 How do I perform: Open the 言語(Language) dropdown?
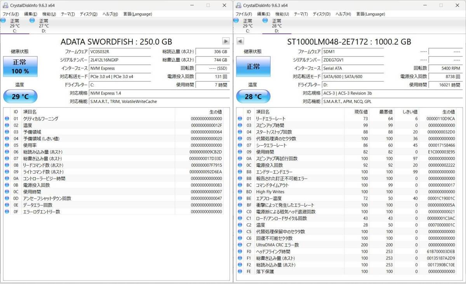[137, 14]
